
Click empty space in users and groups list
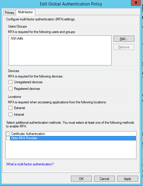click(60, 53)
